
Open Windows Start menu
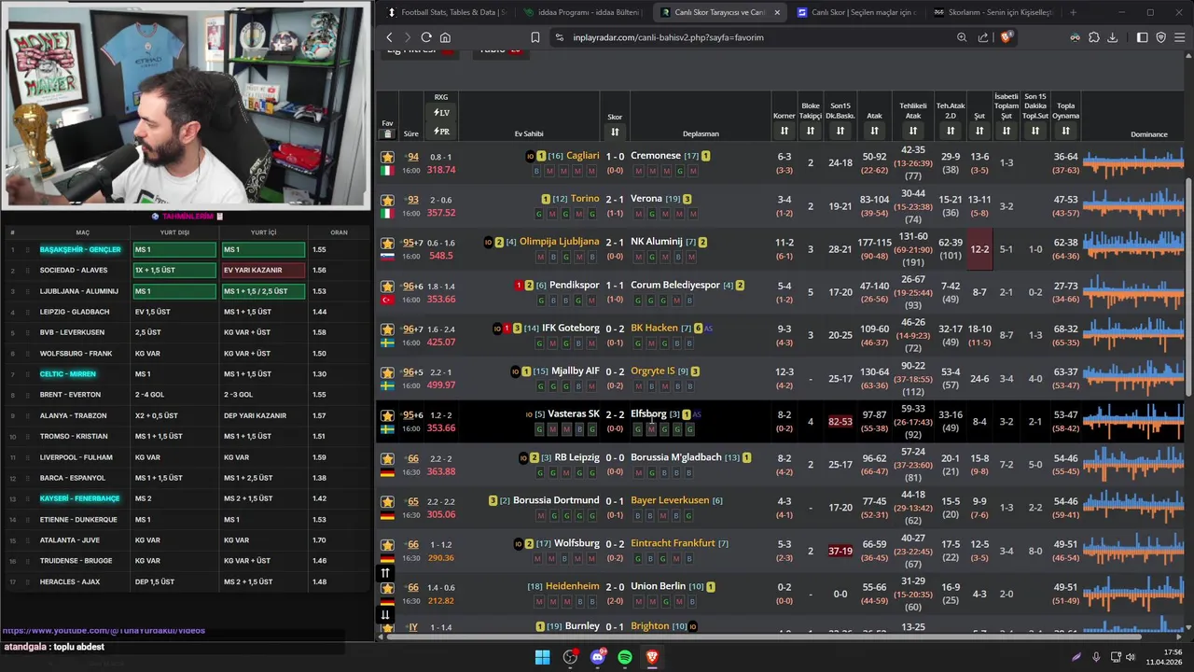[542, 657]
